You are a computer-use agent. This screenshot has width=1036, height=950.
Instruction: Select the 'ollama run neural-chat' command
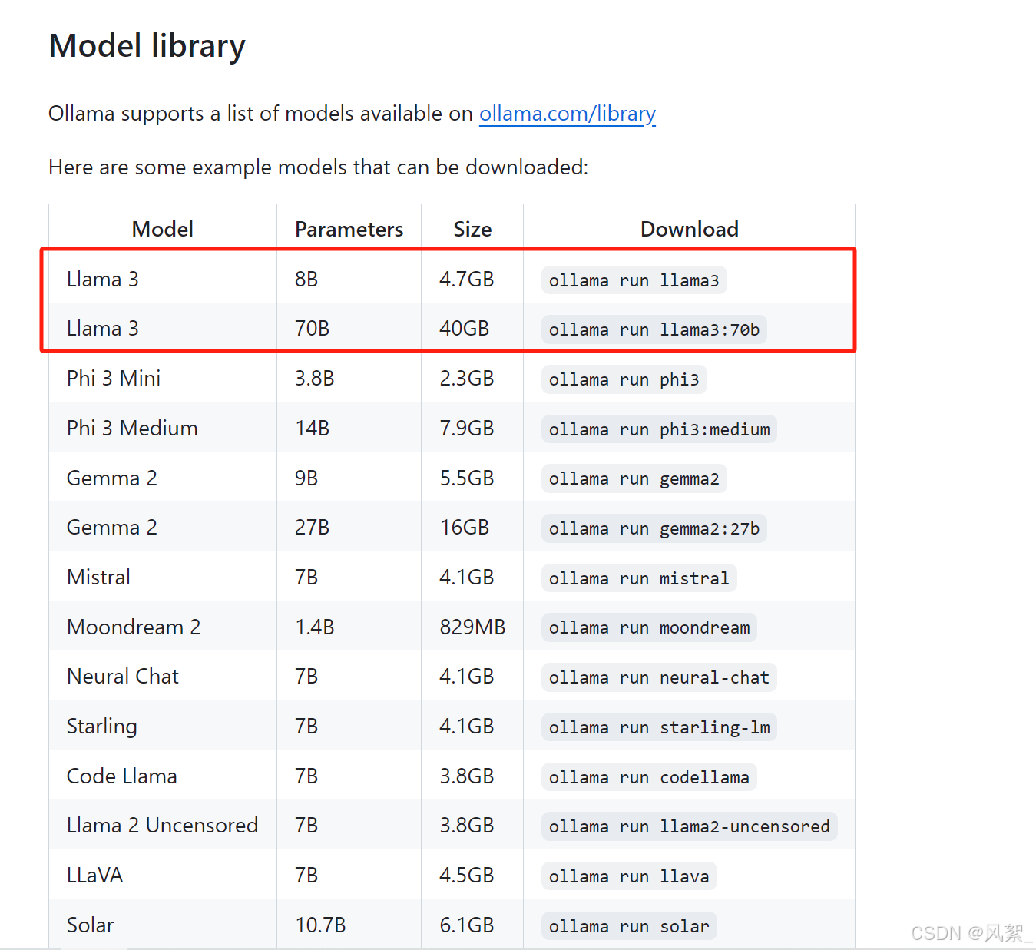coord(660,677)
